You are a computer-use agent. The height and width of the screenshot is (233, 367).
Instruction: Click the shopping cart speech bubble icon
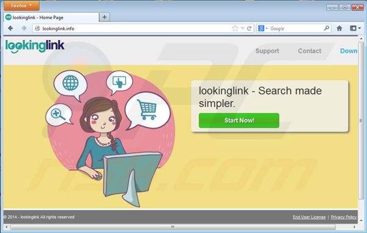tap(147, 110)
